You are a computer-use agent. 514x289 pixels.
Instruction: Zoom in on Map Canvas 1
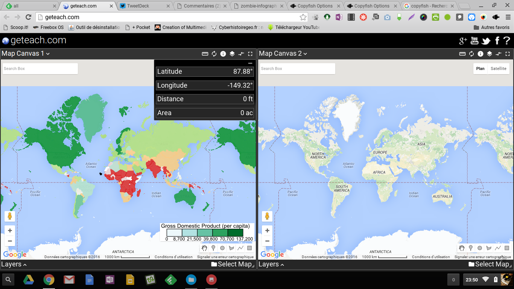10,231
